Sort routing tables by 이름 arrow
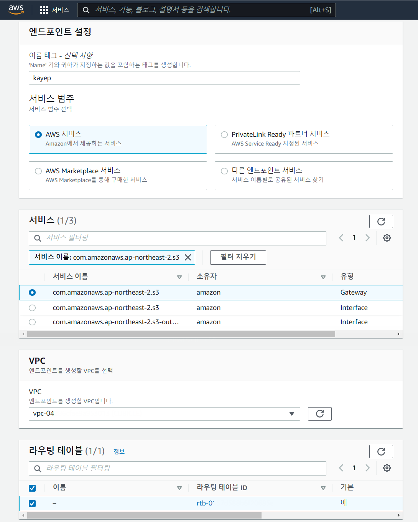This screenshot has width=418, height=522. click(179, 488)
